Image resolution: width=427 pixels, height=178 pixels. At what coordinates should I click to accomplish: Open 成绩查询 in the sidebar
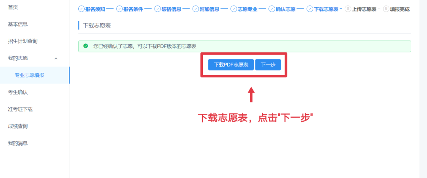(x=18, y=126)
